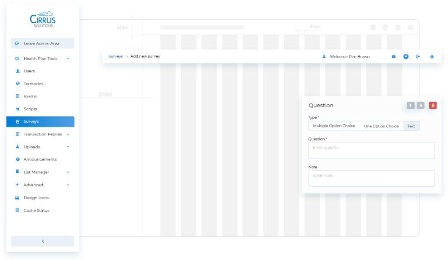448x261 pixels.
Task: Click the Surveys breadcrumb link
Action: [x=115, y=56]
